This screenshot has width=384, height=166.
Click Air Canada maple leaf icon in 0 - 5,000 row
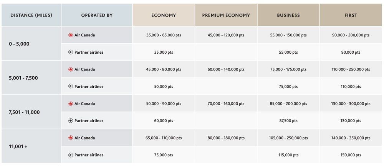pos(71,35)
